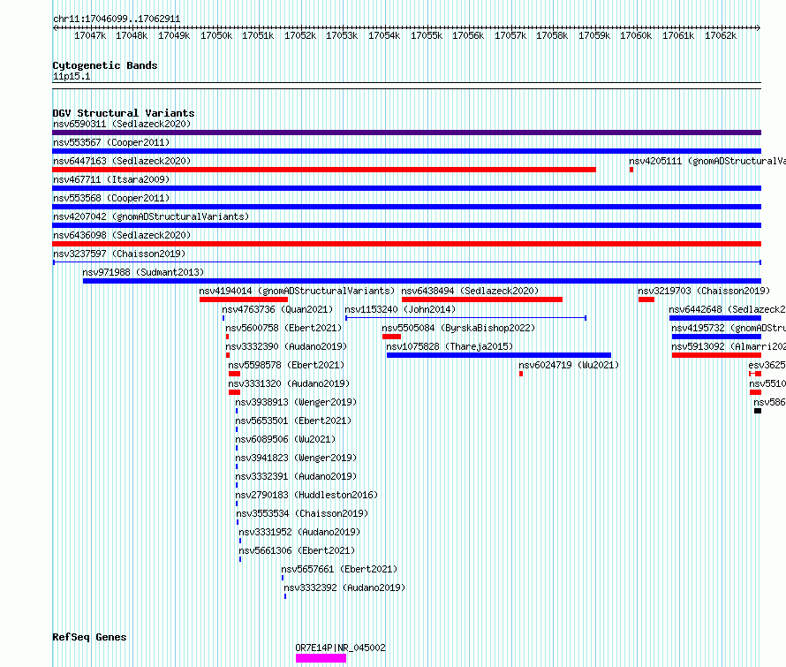Select the magenta OR7E14P gene bar
Viewport: 786px width, 667px height.
[x=321, y=658]
